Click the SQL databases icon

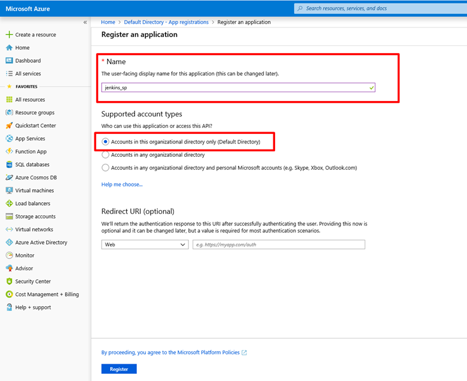pos(9,164)
